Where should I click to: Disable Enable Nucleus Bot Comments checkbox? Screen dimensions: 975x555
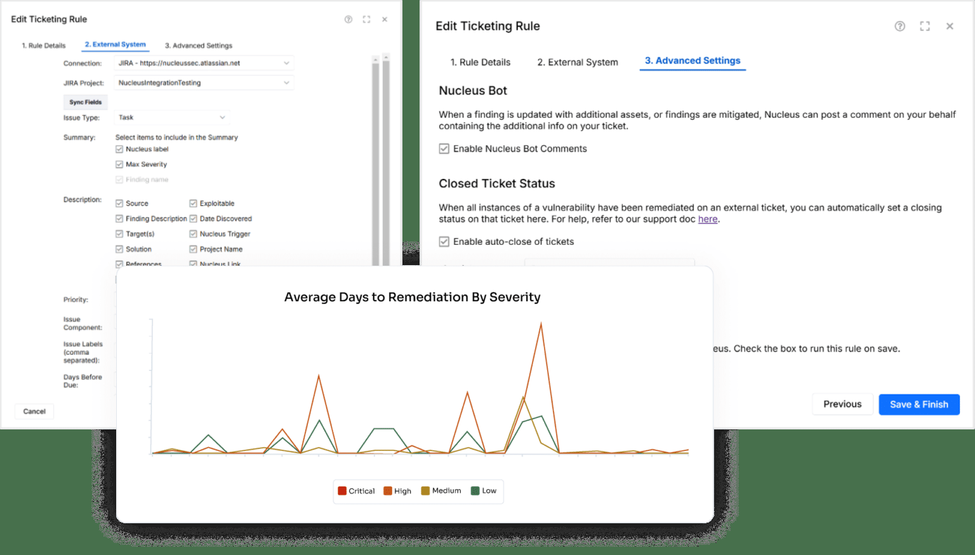tap(444, 149)
